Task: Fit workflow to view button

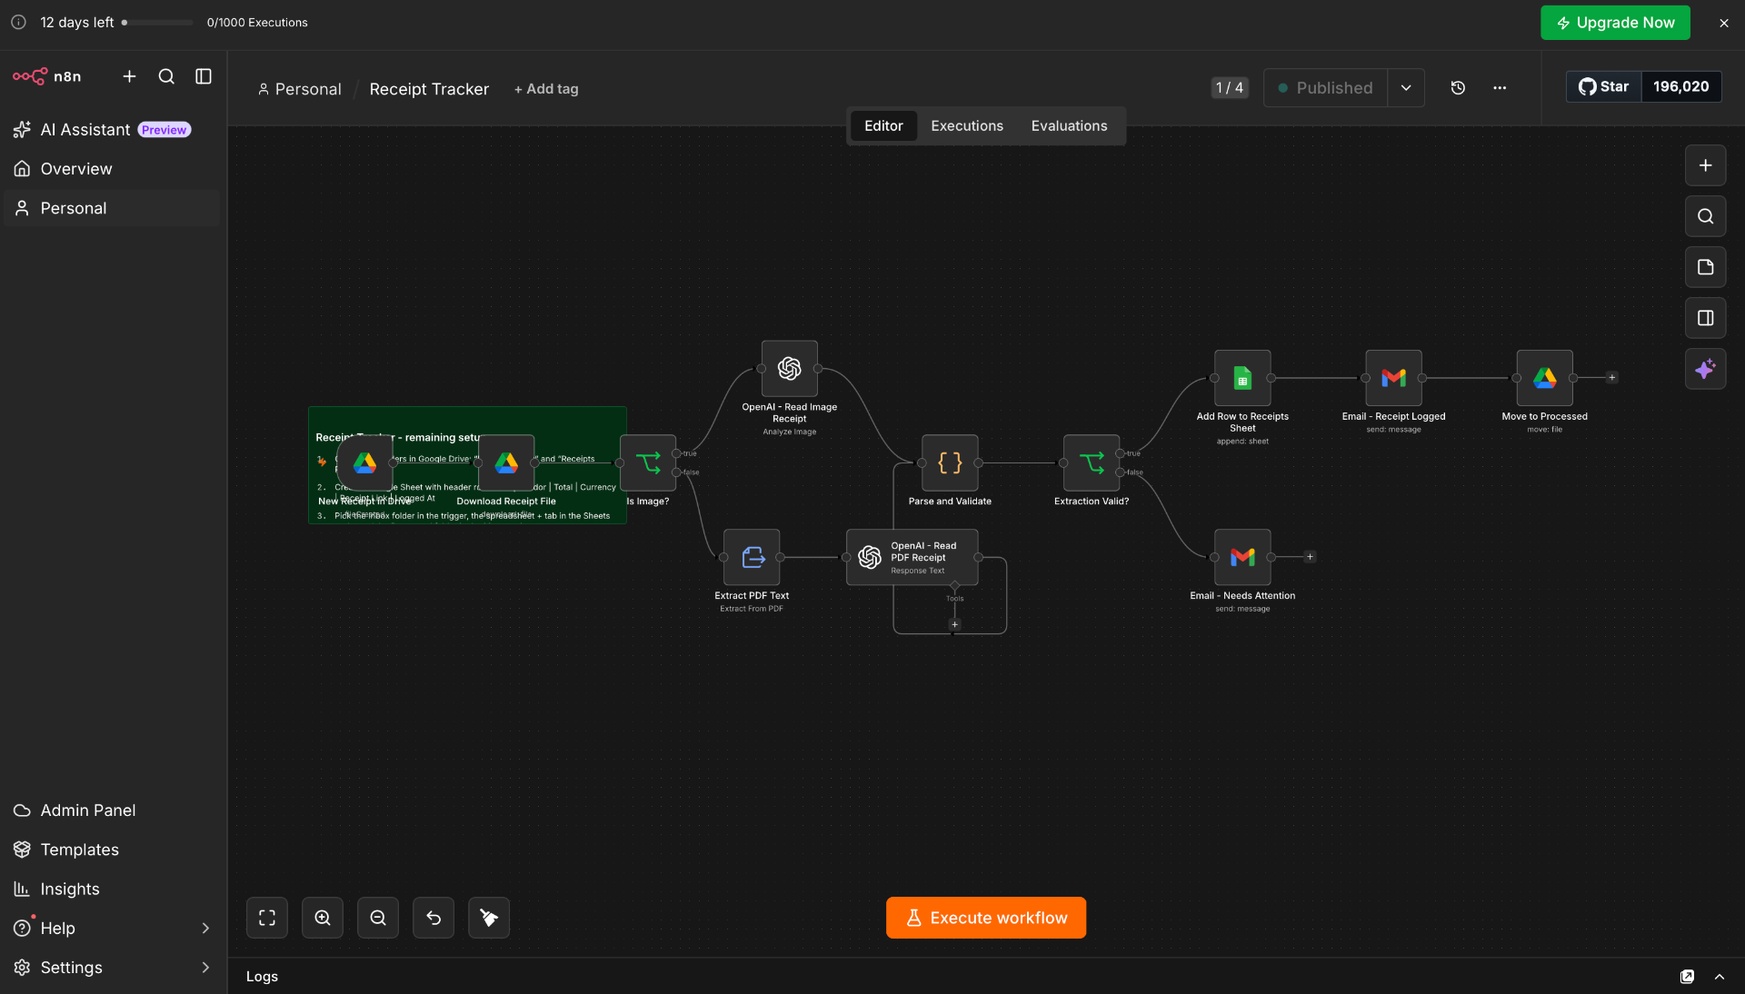Action: click(267, 918)
